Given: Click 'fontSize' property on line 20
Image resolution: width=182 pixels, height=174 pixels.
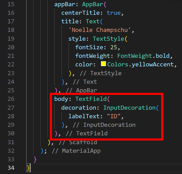Looking at the screenshot, I should (x=89, y=47).
